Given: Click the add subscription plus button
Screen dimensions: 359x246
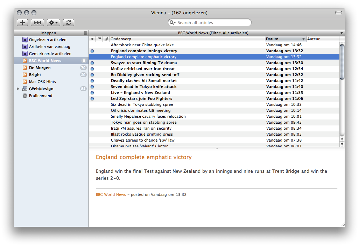Looking at the screenshot, I should (x=22, y=22).
